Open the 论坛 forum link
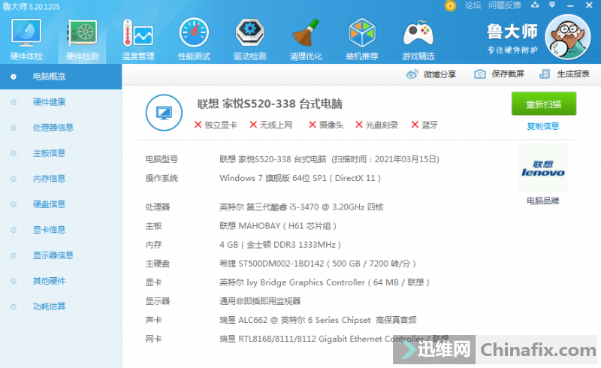 [473, 5]
